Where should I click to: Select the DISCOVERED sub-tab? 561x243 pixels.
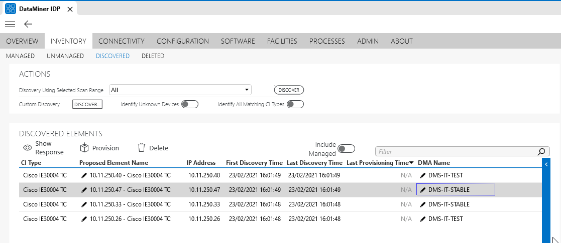113,56
